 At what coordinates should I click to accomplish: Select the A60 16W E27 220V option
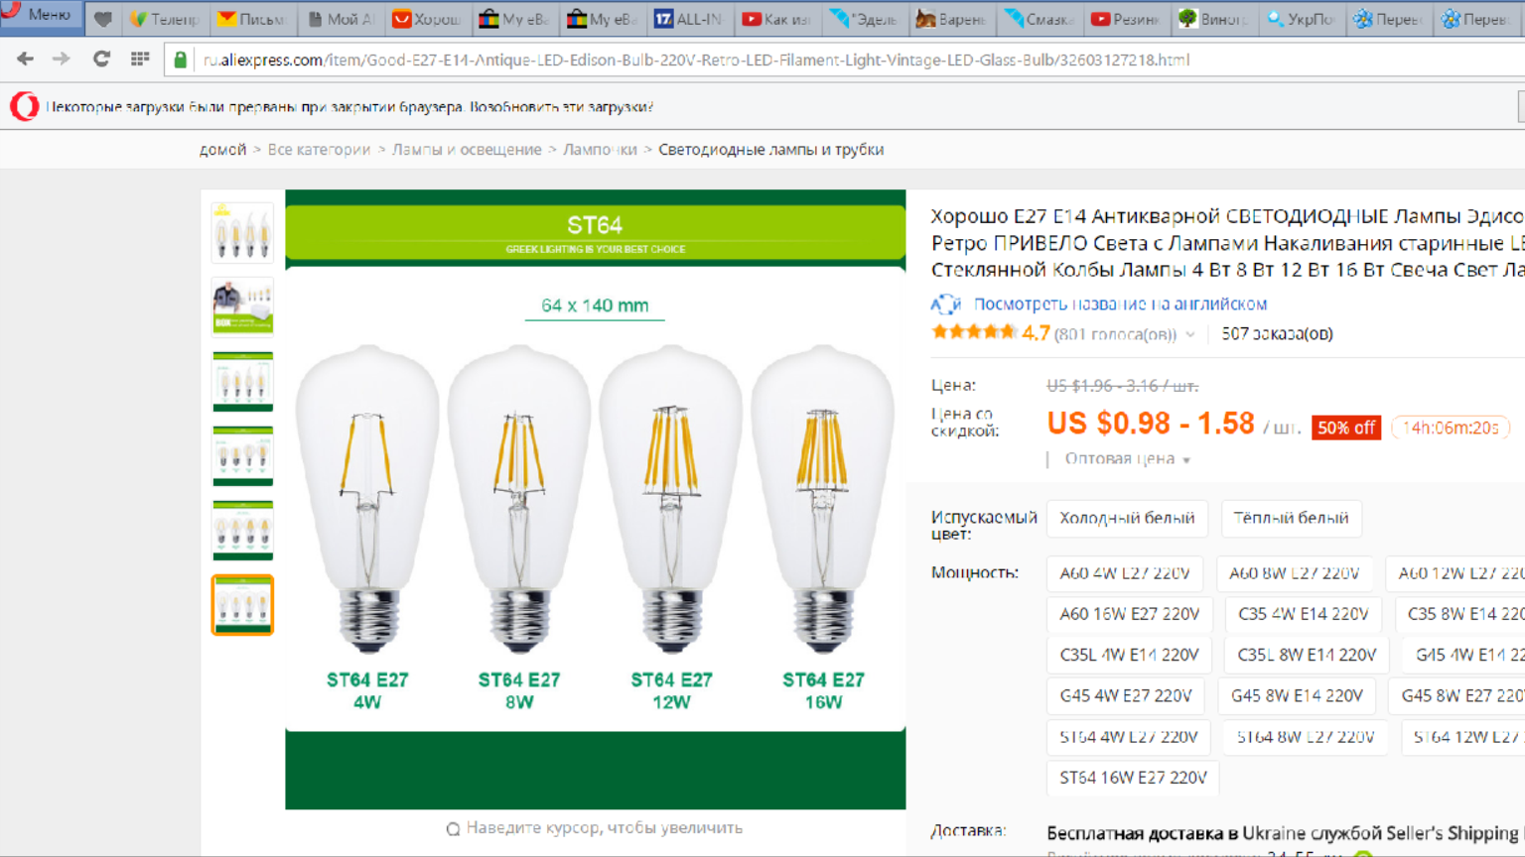click(1130, 614)
